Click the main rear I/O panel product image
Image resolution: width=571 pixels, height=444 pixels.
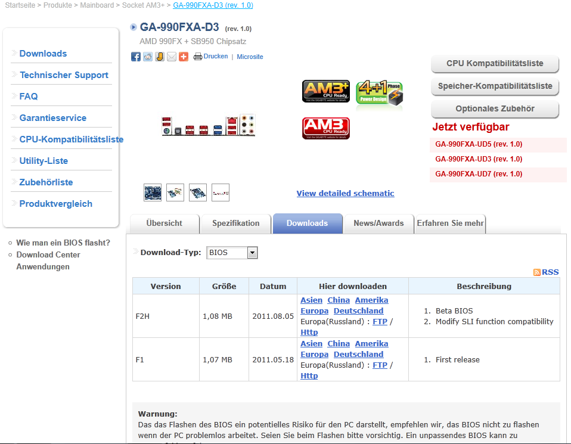click(x=208, y=125)
